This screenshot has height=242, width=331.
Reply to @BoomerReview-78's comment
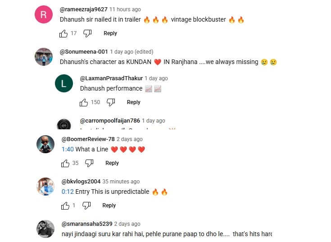tap(112, 163)
